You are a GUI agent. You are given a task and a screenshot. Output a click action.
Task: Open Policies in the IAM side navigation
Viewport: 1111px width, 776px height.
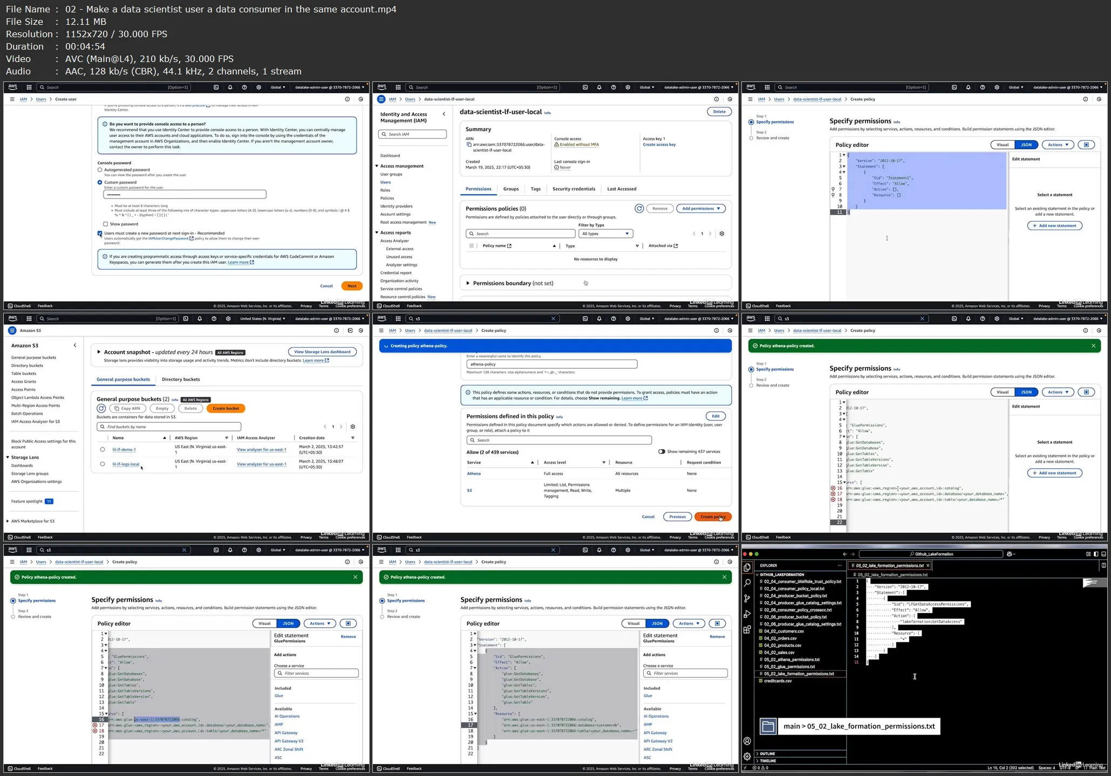[x=387, y=198]
